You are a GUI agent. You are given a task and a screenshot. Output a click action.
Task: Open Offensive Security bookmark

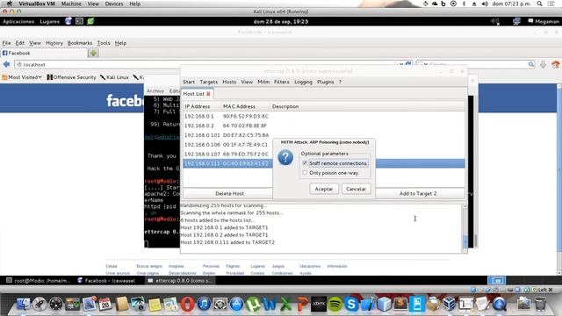(x=71, y=77)
